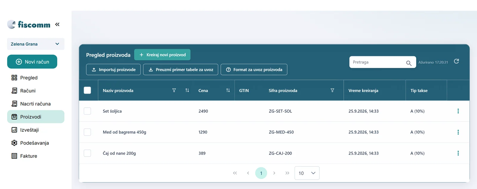Click Kreiraj novi proizvod button
Viewport: 477px width, 189px height.
pos(162,55)
